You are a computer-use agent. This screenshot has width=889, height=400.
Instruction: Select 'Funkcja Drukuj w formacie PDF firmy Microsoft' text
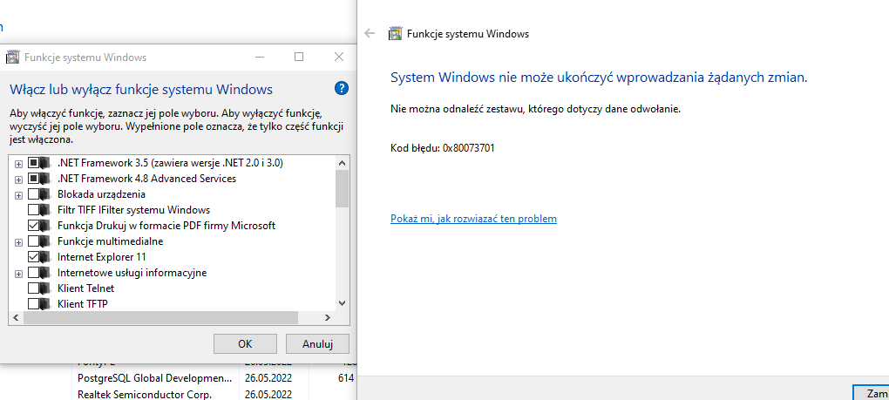(166, 226)
